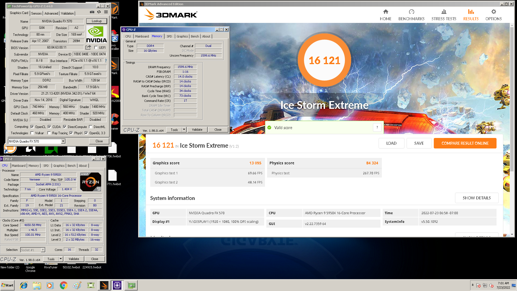The image size is (517, 291).
Task: Switch to GPU-Z Advanced tab
Action: pyautogui.click(x=51, y=13)
